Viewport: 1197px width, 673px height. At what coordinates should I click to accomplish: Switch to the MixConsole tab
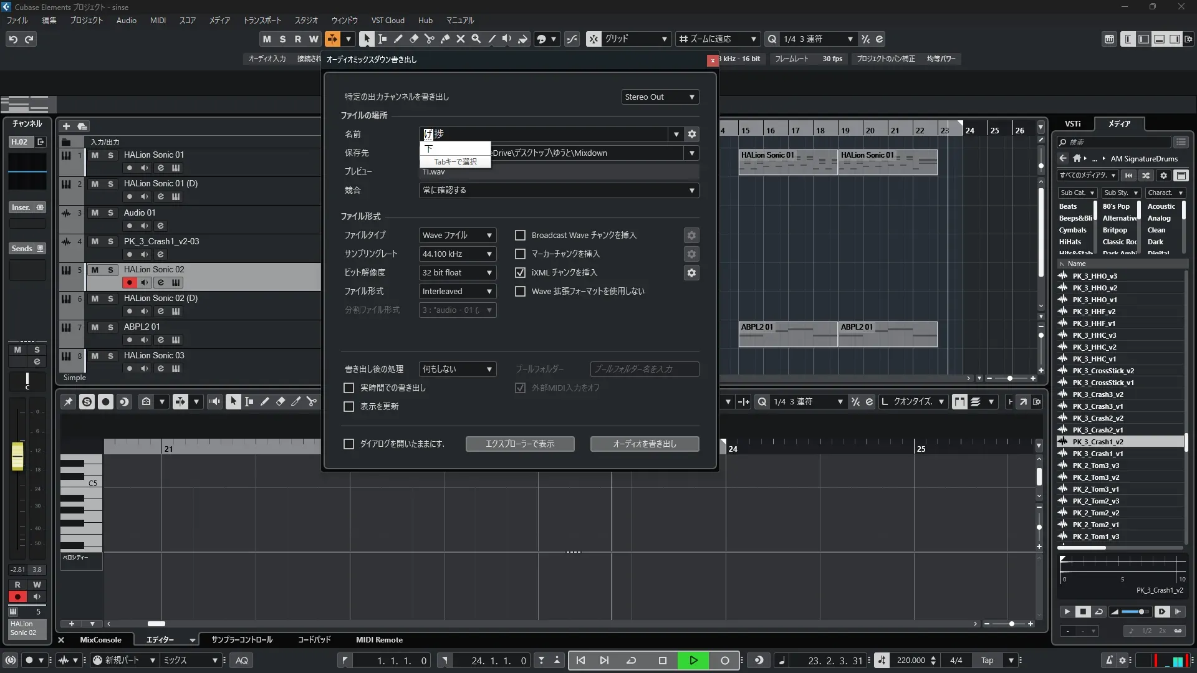pos(100,640)
